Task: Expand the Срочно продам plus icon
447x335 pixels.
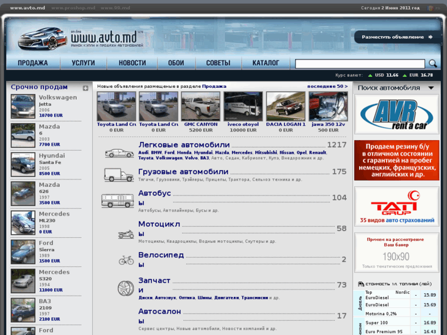Action: pyautogui.click(x=85, y=88)
